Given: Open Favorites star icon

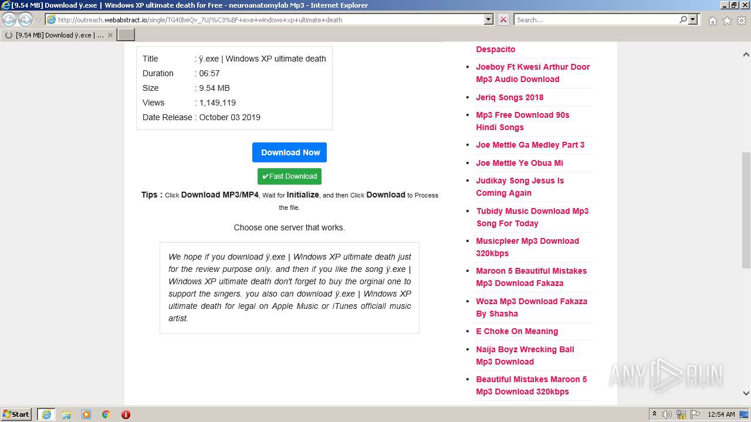Looking at the screenshot, I should click(x=727, y=21).
